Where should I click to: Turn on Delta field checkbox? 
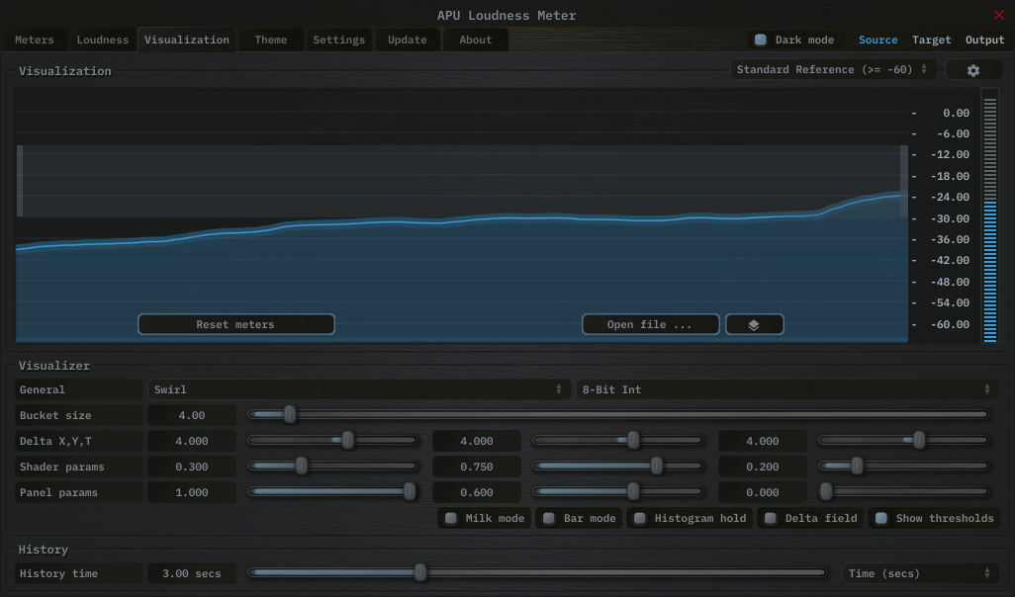[771, 518]
